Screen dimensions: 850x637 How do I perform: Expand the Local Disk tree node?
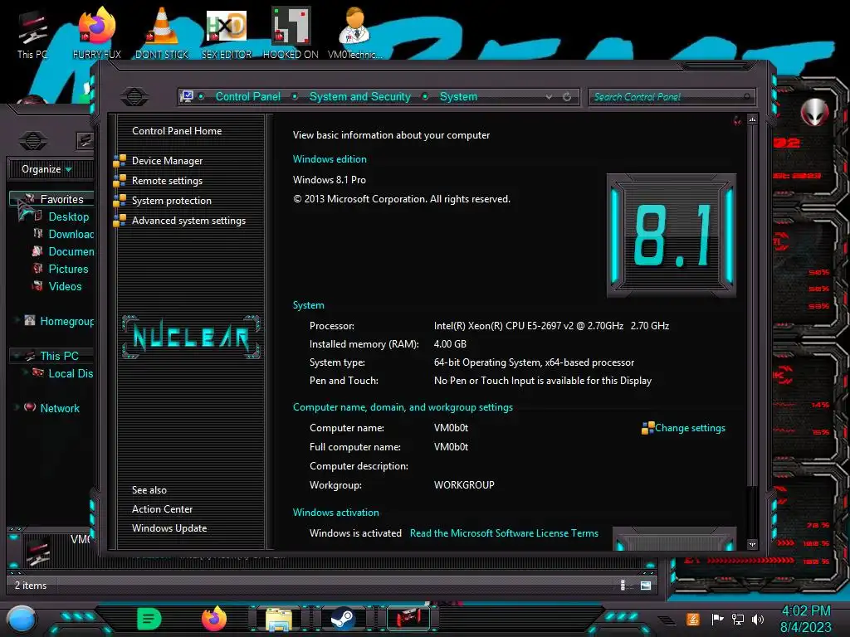point(26,373)
